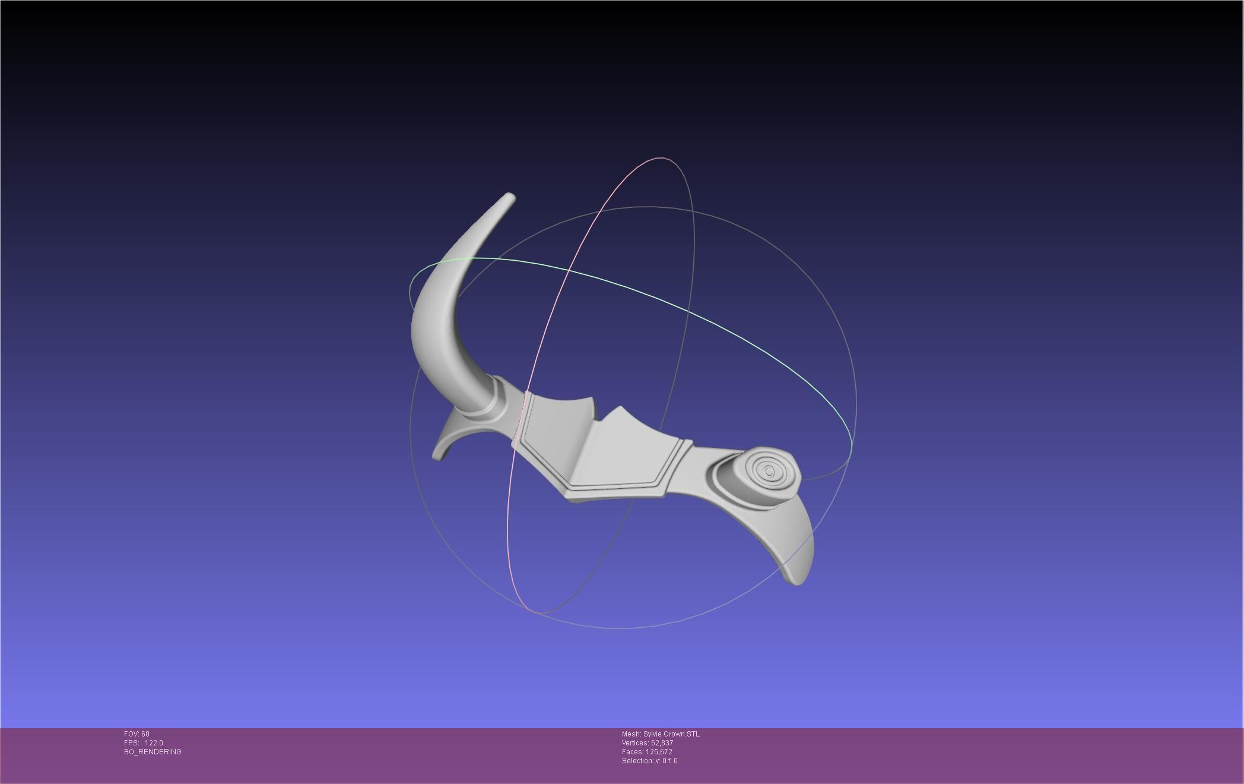Click the FPS counter text
The image size is (1244, 784).
pyautogui.click(x=143, y=743)
